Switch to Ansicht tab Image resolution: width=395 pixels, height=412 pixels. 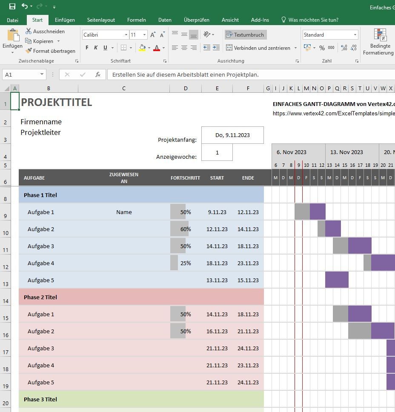coord(230,20)
